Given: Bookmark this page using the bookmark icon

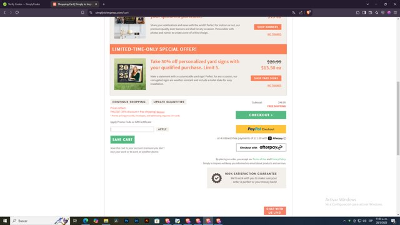Looking at the screenshot, I should 82,12.
